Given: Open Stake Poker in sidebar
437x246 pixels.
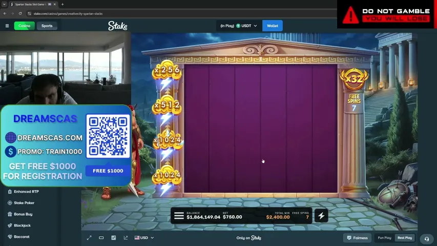Looking at the screenshot, I should (24, 203).
